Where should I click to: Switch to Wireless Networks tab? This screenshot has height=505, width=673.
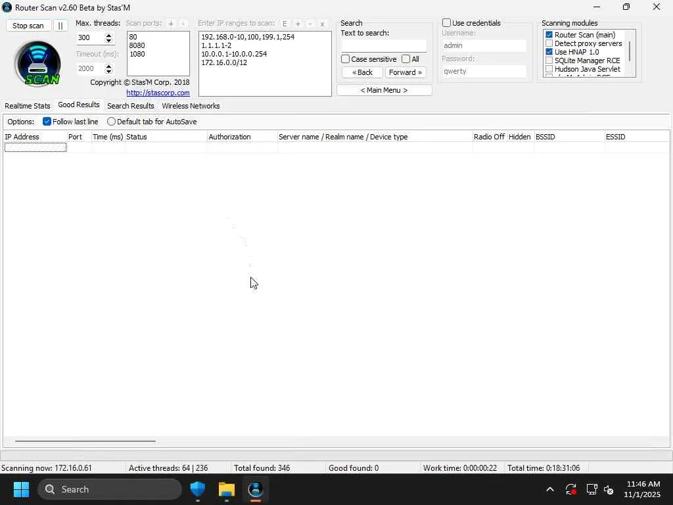coord(191,106)
